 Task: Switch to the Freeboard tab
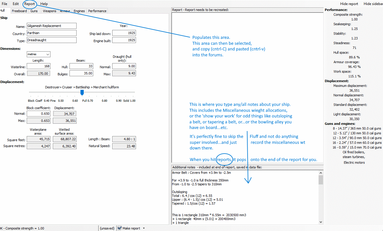coord(19,11)
